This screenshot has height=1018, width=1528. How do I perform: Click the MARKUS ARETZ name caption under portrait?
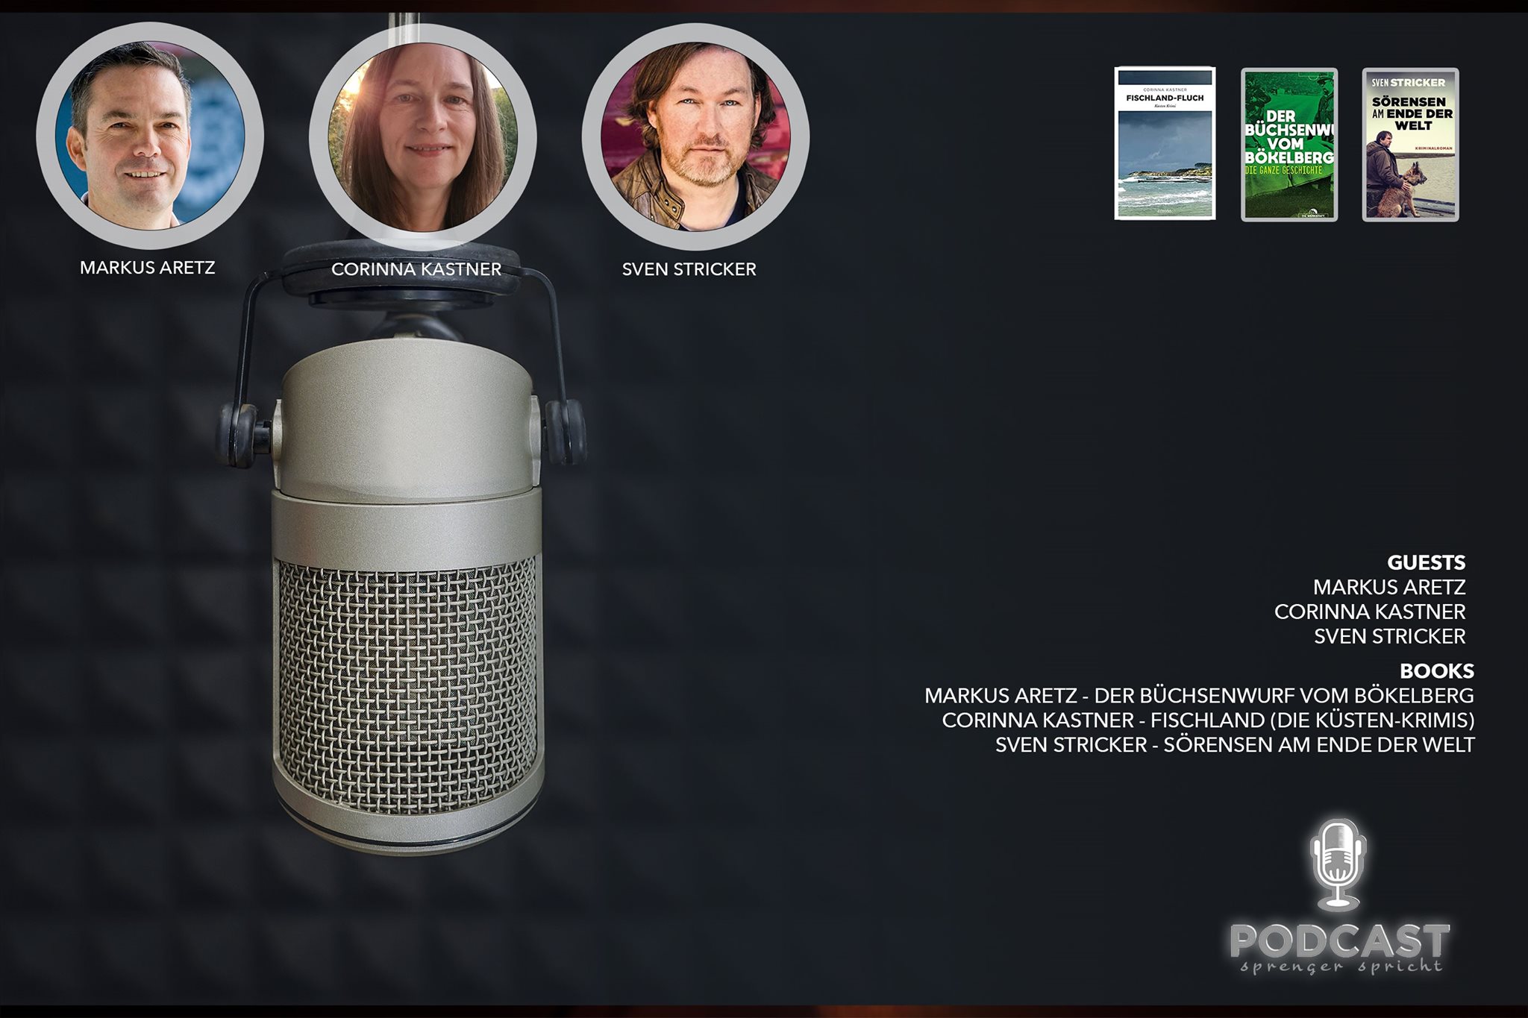click(x=148, y=268)
